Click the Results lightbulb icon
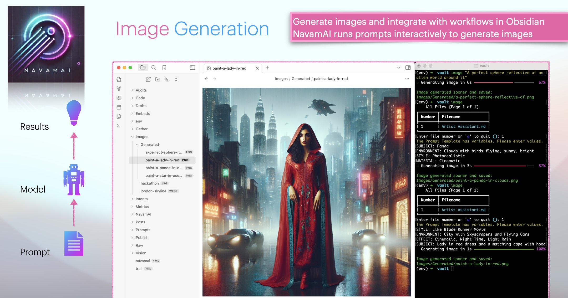568x298 pixels. click(x=74, y=113)
